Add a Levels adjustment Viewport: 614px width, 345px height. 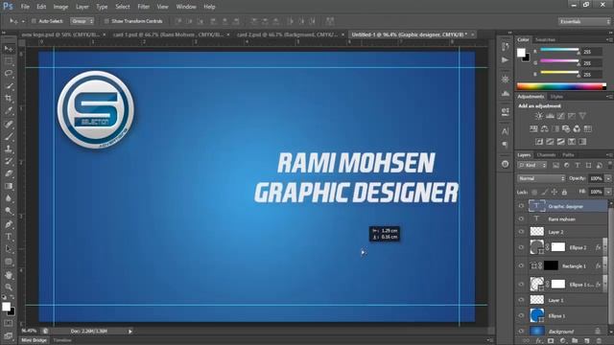pos(550,116)
